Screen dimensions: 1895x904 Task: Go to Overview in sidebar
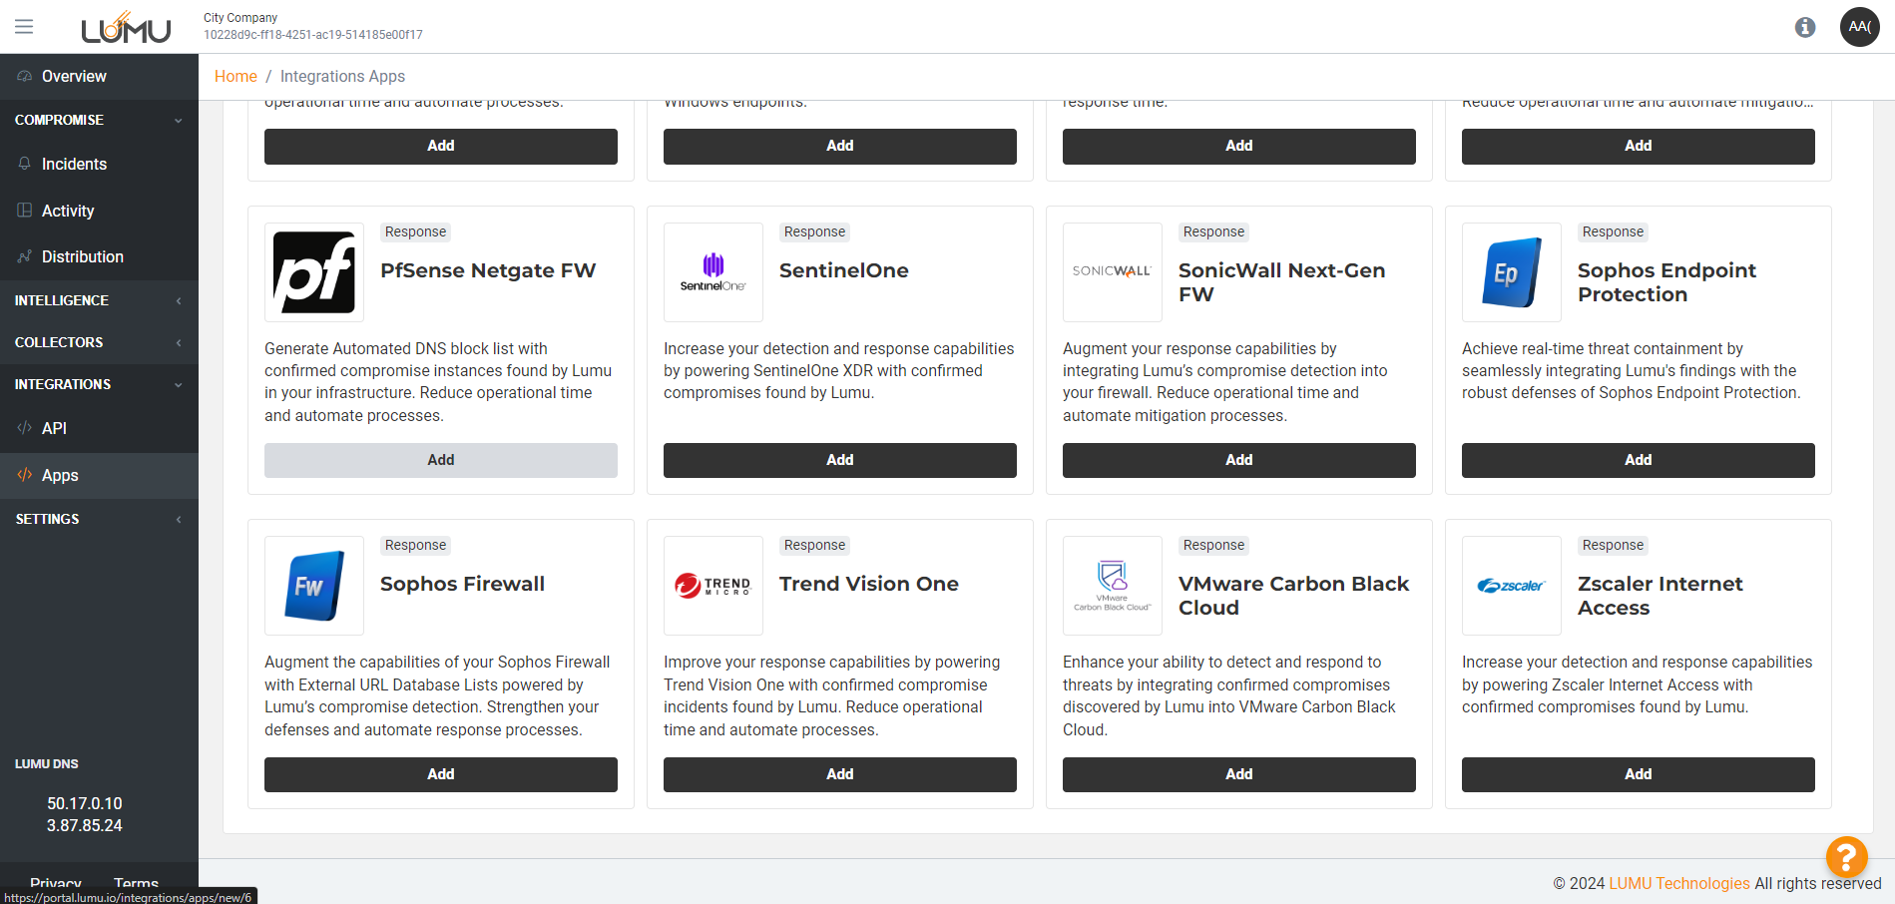point(74,77)
